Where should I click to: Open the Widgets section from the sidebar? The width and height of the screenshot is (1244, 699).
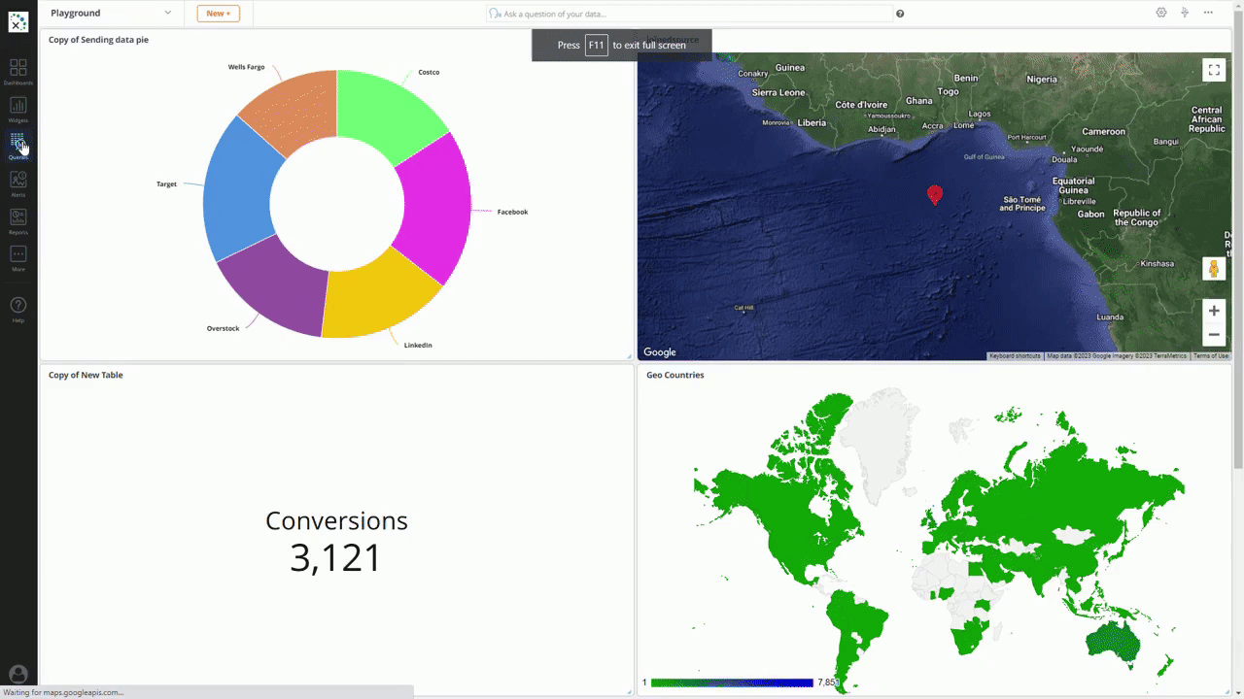click(x=18, y=107)
